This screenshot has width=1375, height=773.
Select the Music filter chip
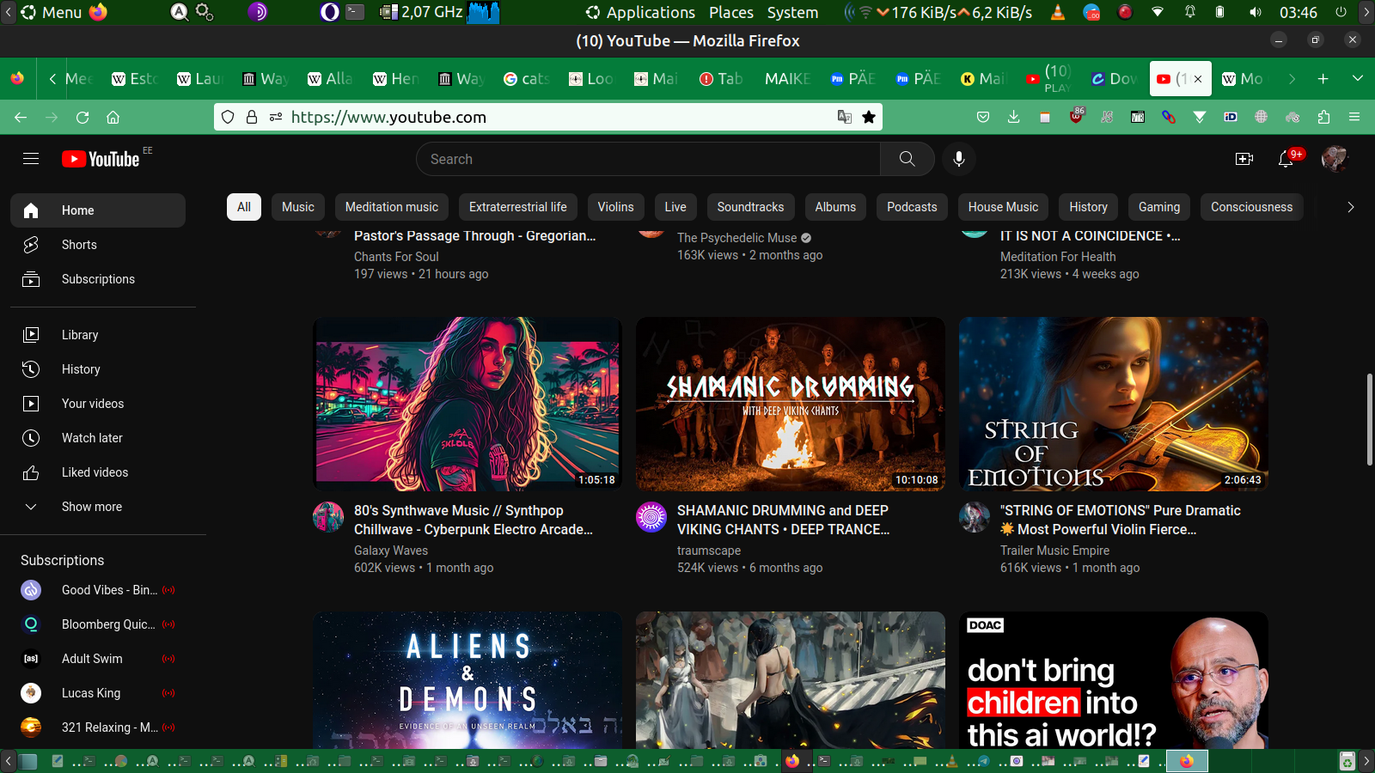pyautogui.click(x=297, y=207)
